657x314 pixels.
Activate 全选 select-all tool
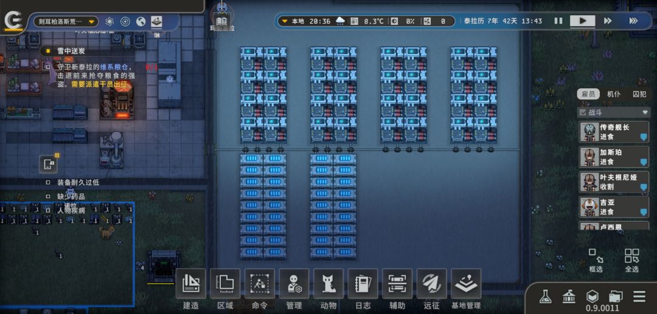pyautogui.click(x=631, y=260)
